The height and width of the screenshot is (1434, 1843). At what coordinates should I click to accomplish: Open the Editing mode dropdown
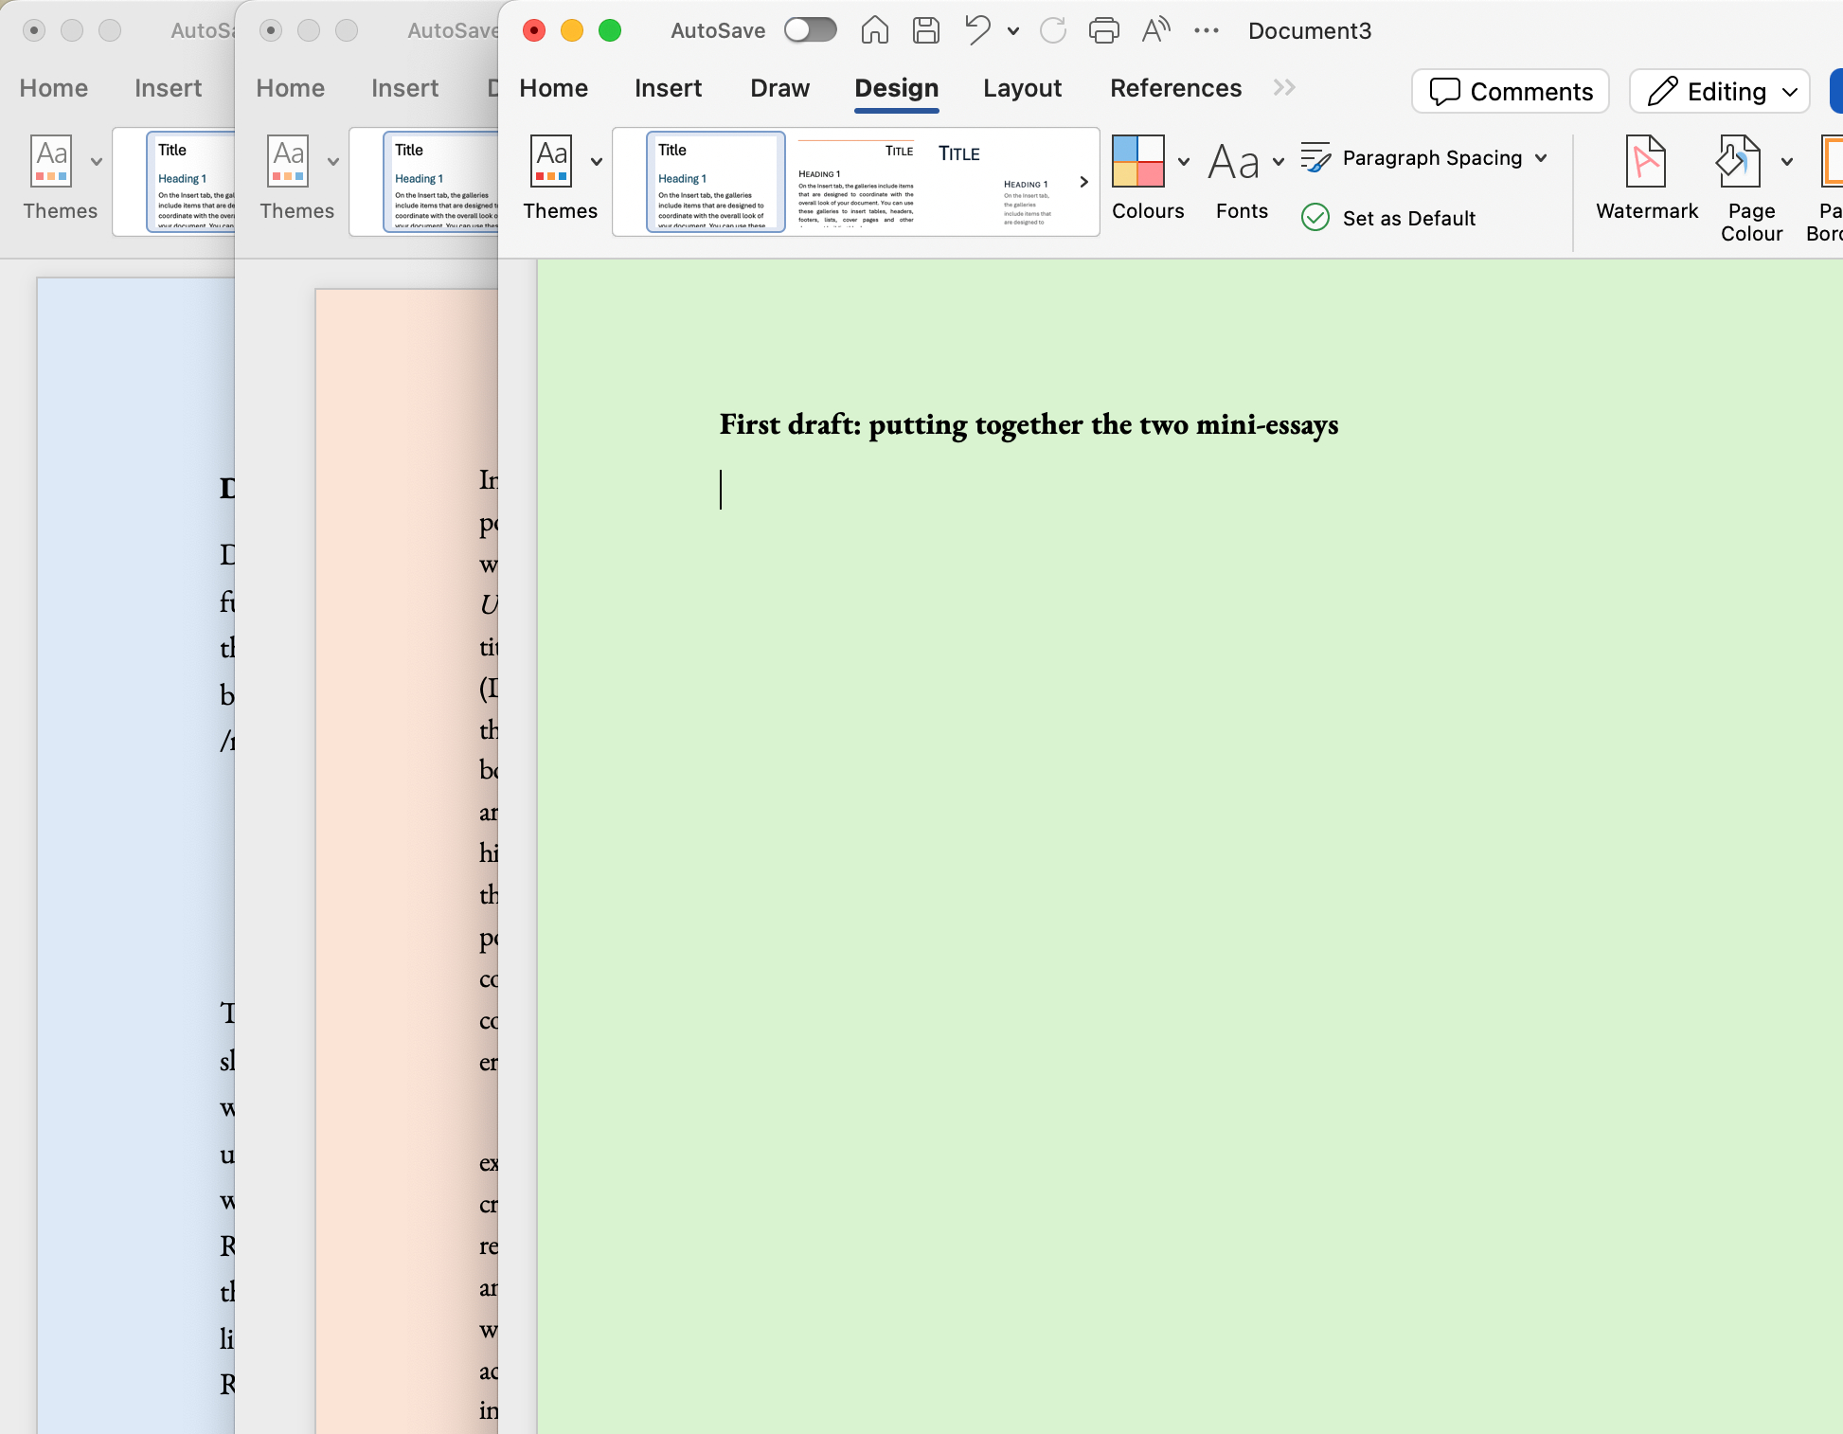click(1720, 92)
